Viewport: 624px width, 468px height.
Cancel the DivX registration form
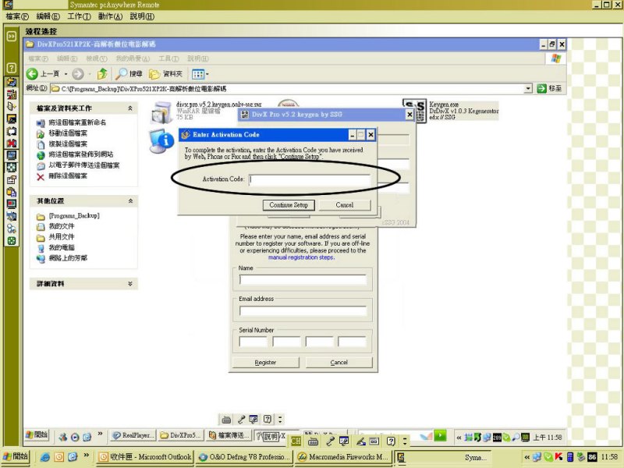point(339,362)
